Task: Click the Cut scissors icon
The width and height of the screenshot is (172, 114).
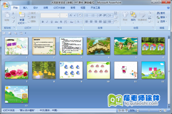Action: pos(13,13)
